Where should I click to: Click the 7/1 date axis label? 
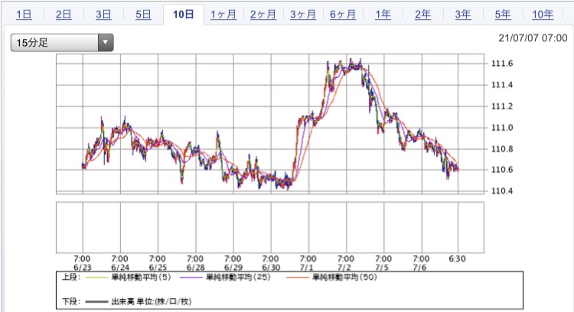(306, 268)
